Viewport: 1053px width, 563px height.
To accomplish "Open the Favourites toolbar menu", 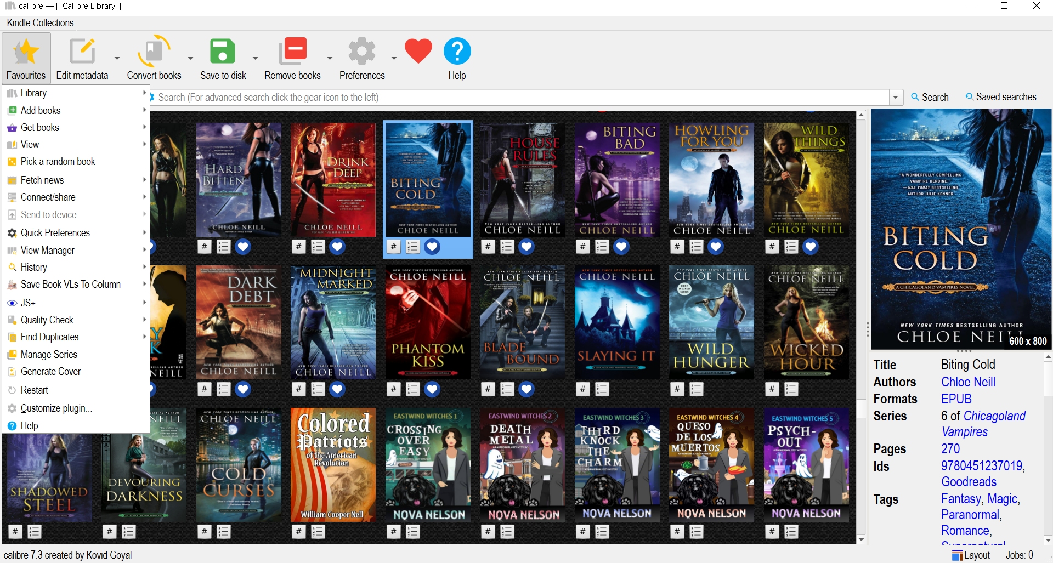I will pos(26,58).
